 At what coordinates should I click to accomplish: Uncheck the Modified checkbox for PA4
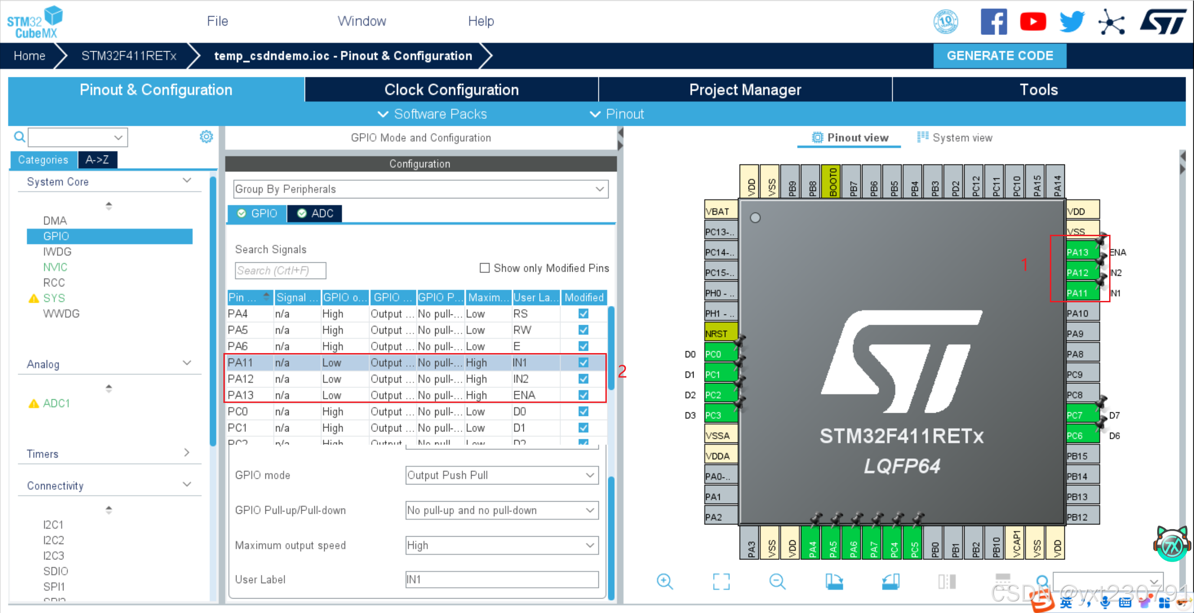click(x=583, y=313)
